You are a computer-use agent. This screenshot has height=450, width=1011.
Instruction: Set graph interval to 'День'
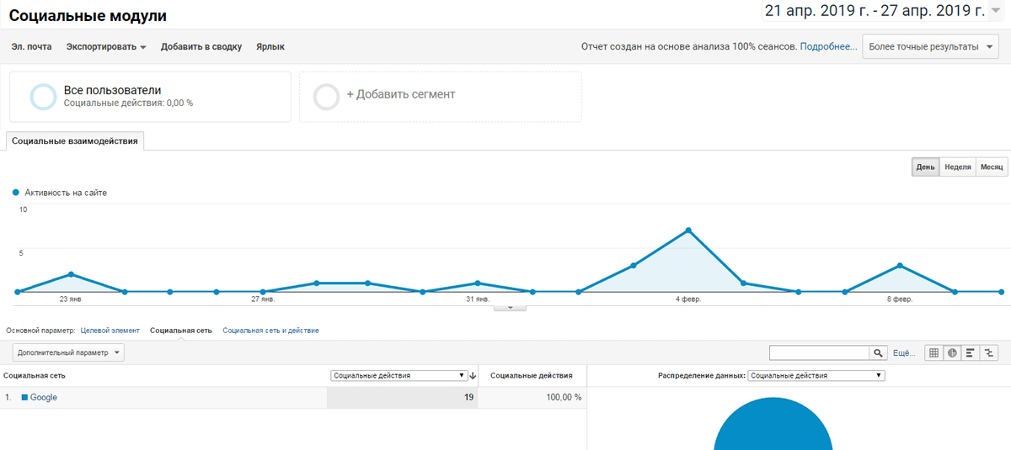[x=925, y=167]
